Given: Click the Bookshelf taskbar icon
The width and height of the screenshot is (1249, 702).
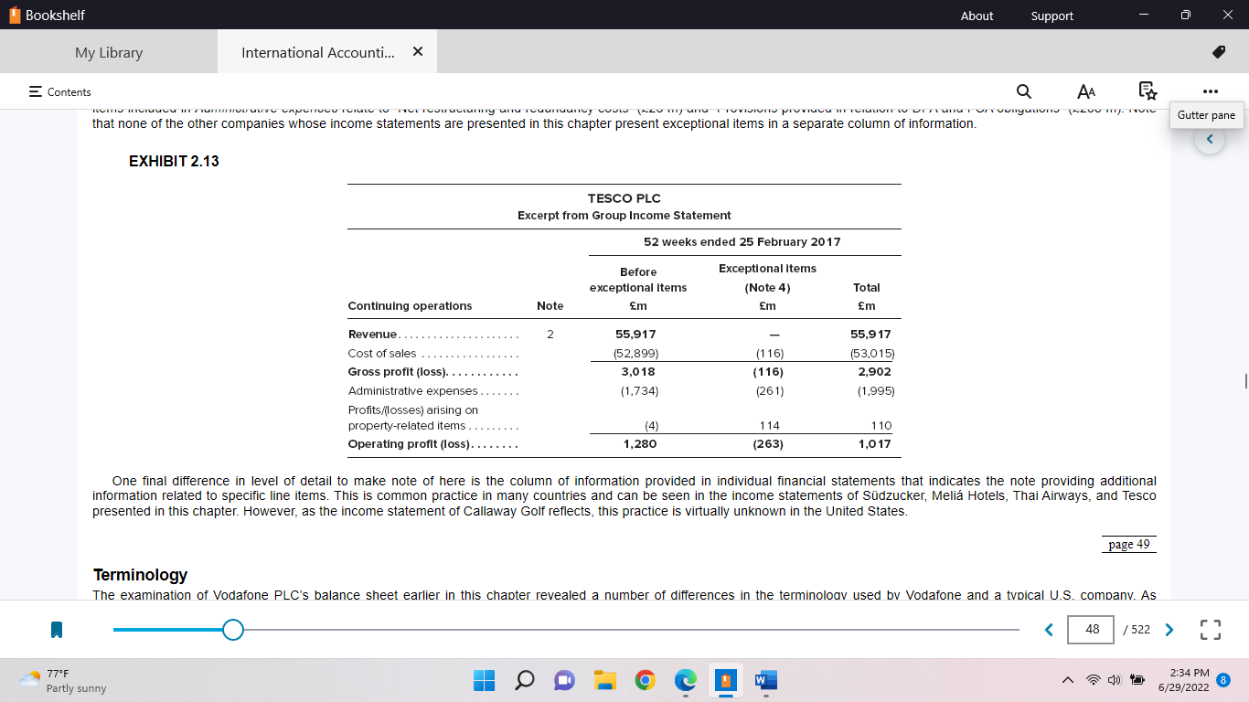Looking at the screenshot, I should coord(726,680).
